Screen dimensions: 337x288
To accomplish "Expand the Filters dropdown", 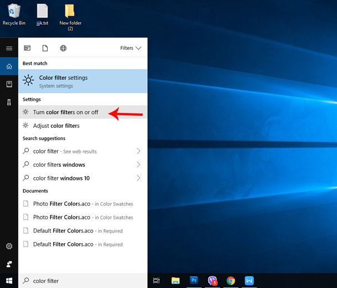I will tap(131, 48).
